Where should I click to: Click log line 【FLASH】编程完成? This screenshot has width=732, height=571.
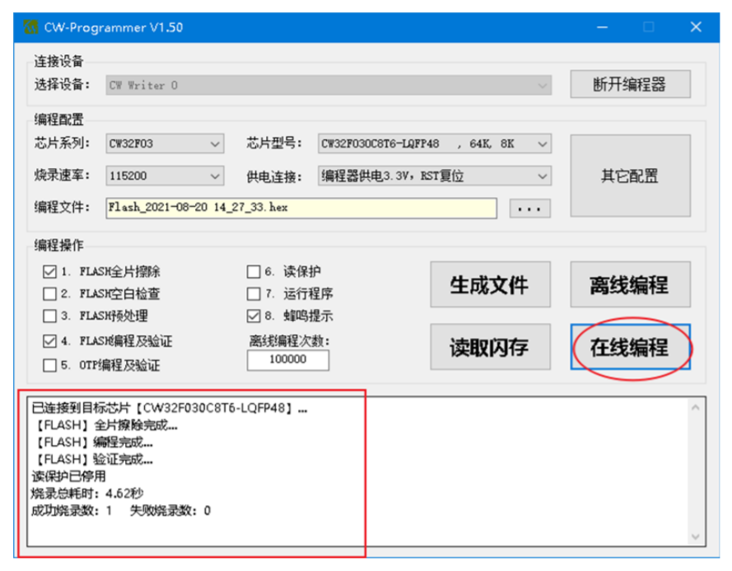(x=93, y=442)
